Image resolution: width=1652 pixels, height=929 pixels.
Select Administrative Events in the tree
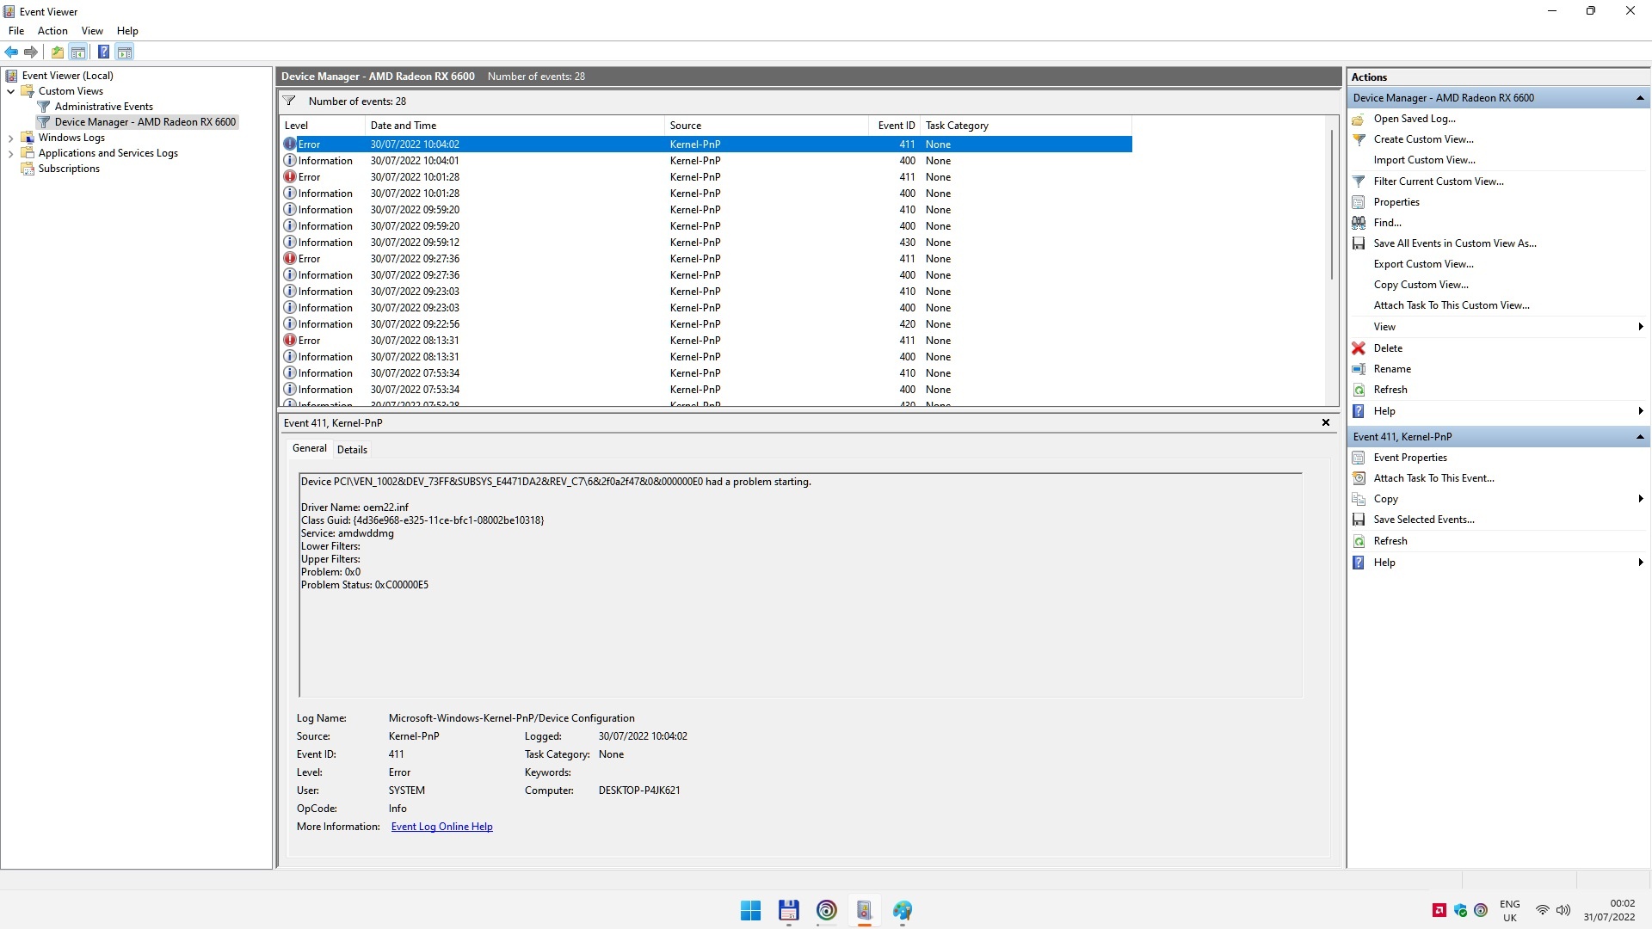tap(103, 107)
